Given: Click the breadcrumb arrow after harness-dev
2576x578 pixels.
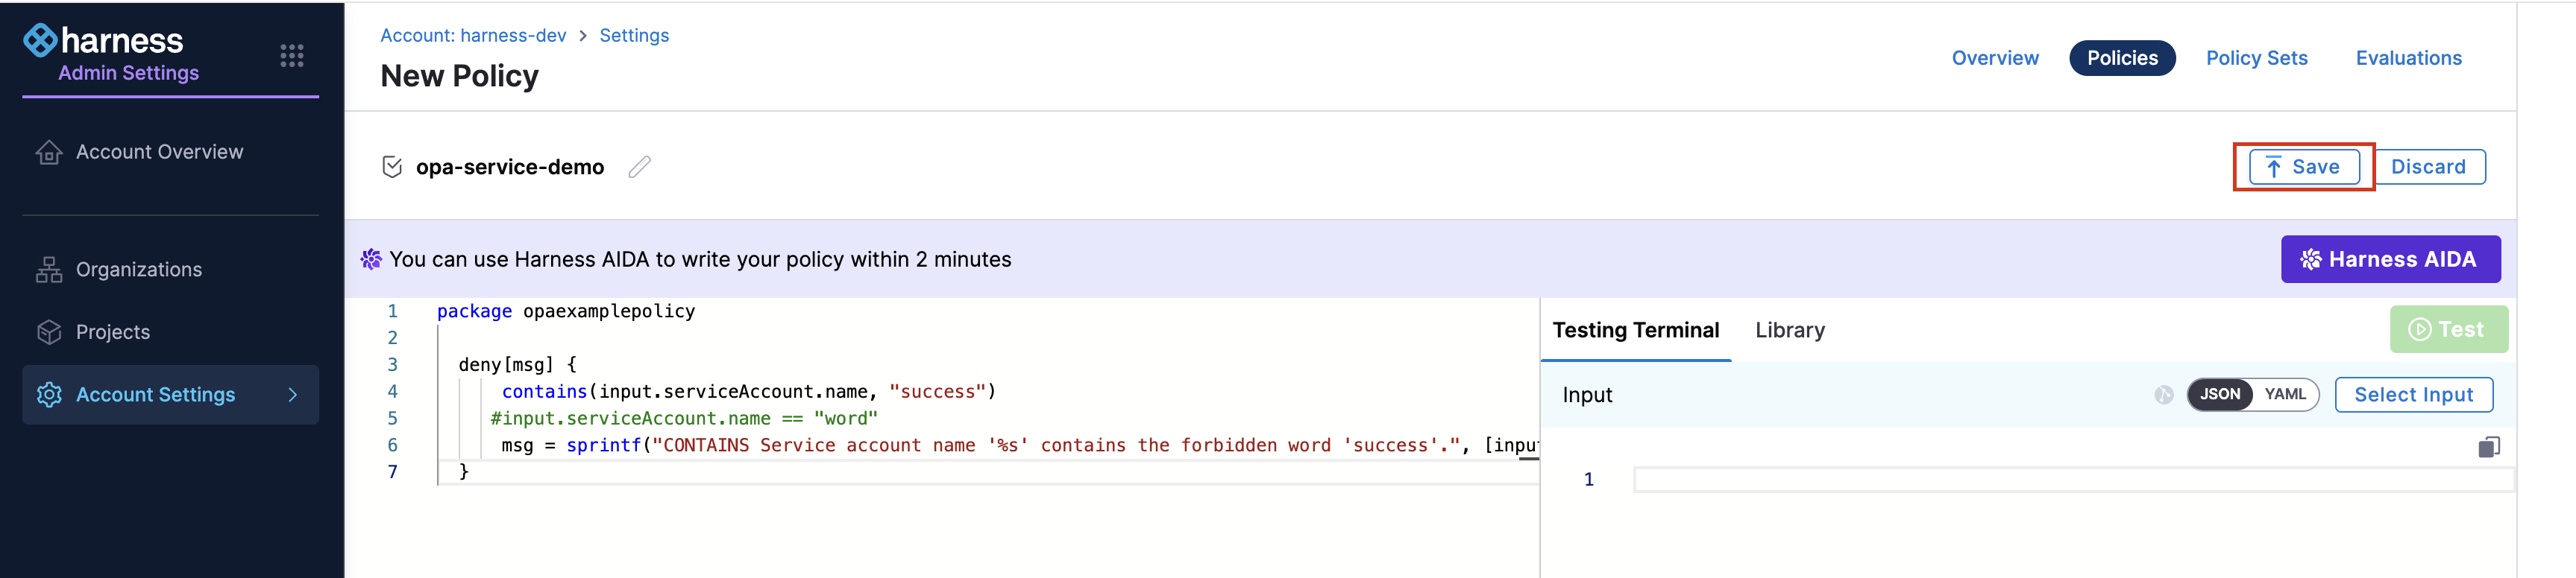Looking at the screenshot, I should tap(583, 36).
